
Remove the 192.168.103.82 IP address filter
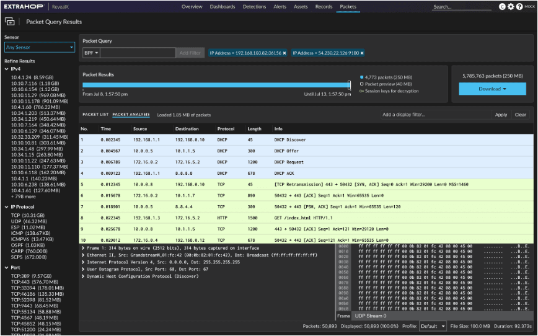click(284, 53)
